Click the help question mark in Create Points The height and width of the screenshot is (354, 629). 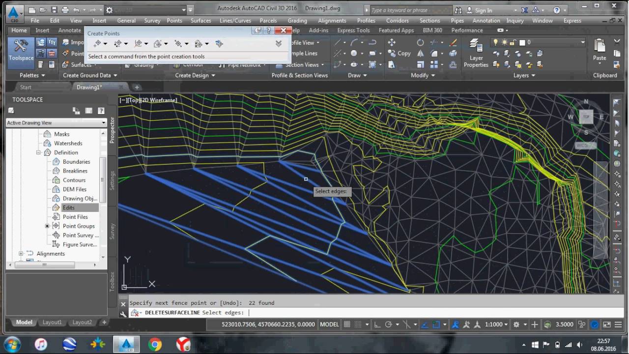(x=268, y=30)
